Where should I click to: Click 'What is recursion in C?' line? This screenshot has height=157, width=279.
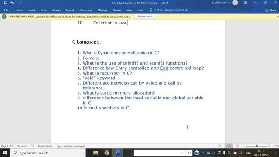point(107,73)
